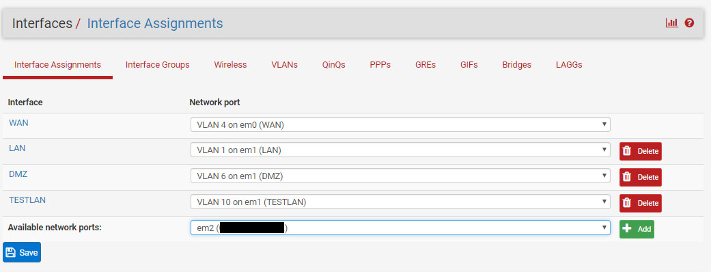Add the available em2 network port

point(637,230)
